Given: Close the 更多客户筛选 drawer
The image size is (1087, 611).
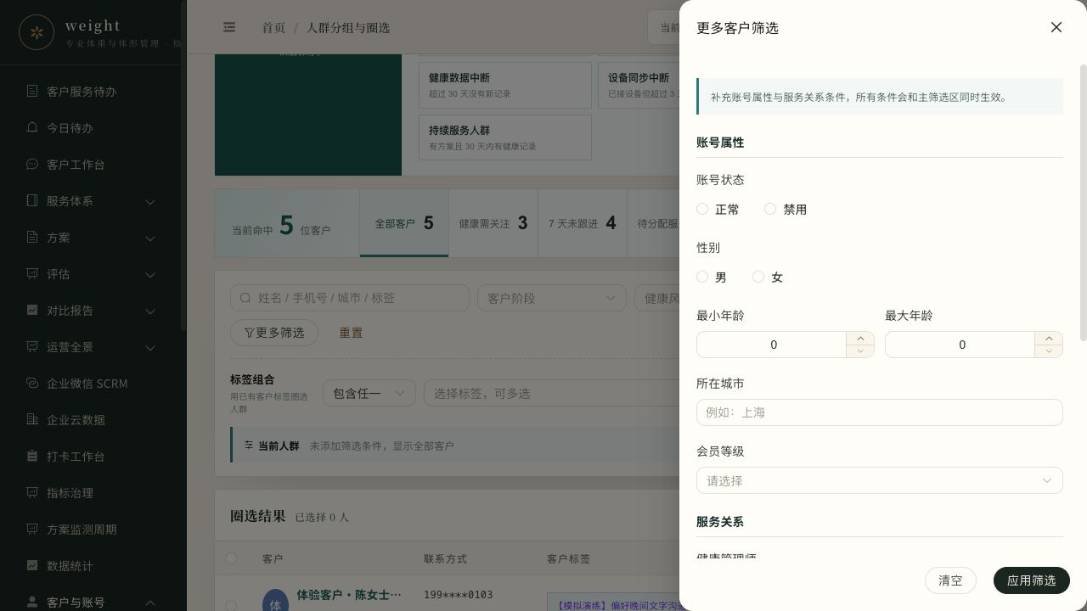Looking at the screenshot, I should pos(1056,27).
